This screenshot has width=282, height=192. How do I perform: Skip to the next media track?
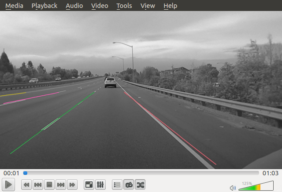[61, 185]
